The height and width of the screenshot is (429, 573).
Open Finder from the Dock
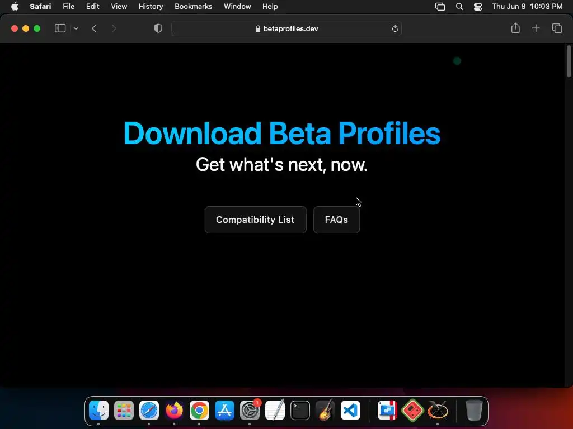pyautogui.click(x=98, y=411)
